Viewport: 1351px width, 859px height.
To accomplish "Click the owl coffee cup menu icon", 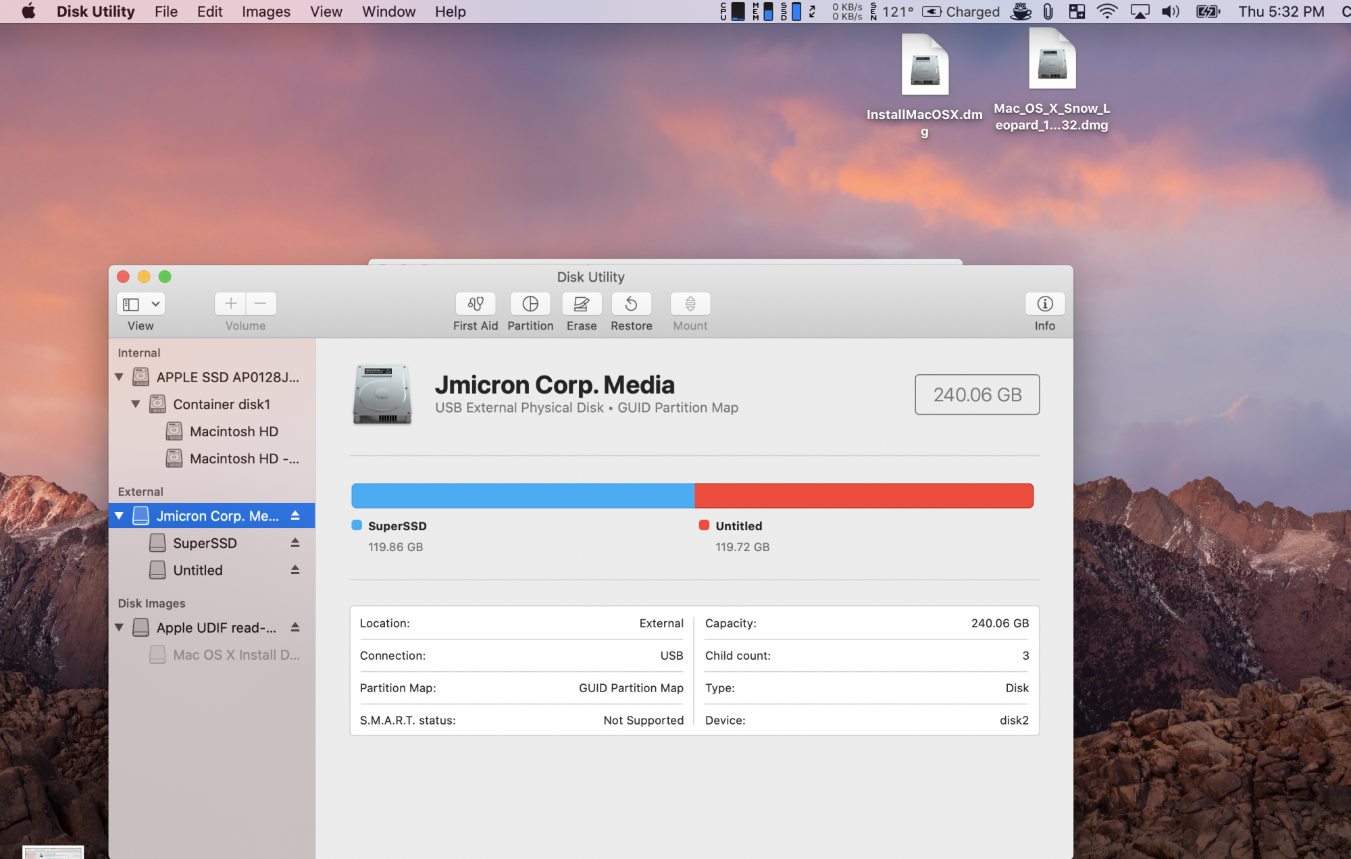I will [1021, 11].
